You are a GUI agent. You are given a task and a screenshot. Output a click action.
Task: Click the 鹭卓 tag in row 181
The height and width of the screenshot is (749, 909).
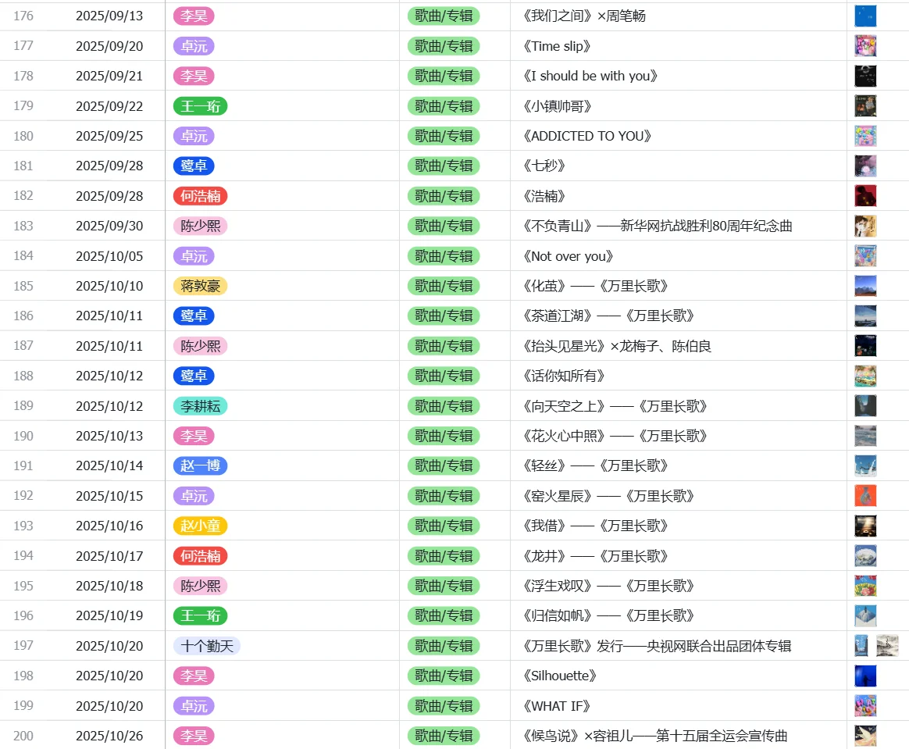(194, 166)
